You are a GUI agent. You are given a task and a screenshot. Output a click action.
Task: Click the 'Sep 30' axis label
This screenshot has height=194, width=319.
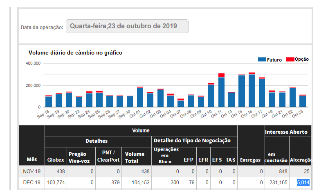point(124,114)
